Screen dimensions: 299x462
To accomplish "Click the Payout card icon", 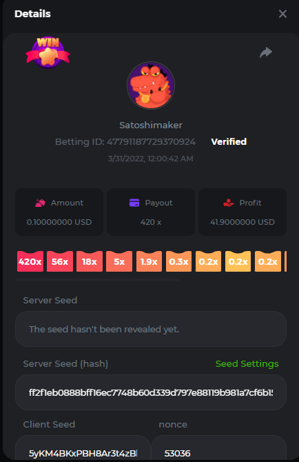I will [x=134, y=203].
